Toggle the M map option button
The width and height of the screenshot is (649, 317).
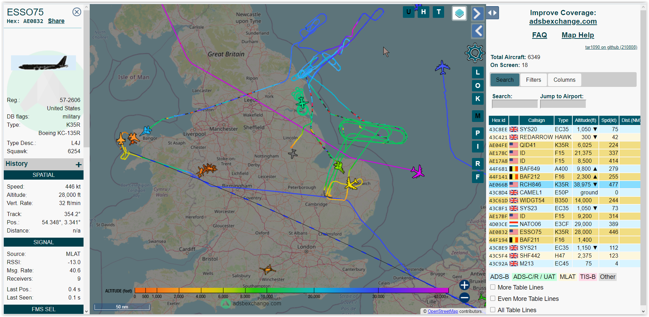pos(477,116)
